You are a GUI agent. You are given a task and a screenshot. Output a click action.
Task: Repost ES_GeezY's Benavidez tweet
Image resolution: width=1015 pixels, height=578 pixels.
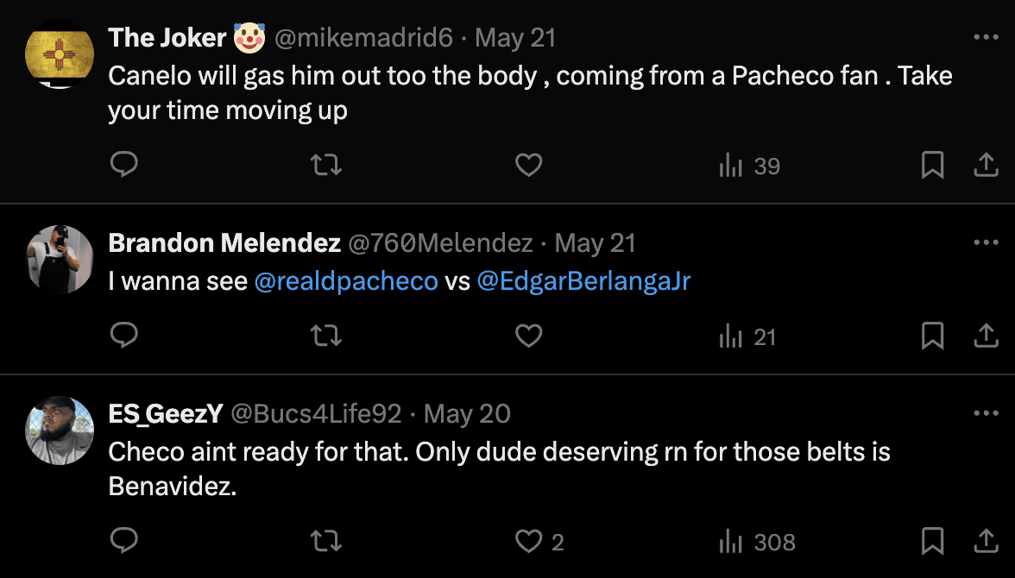[325, 541]
